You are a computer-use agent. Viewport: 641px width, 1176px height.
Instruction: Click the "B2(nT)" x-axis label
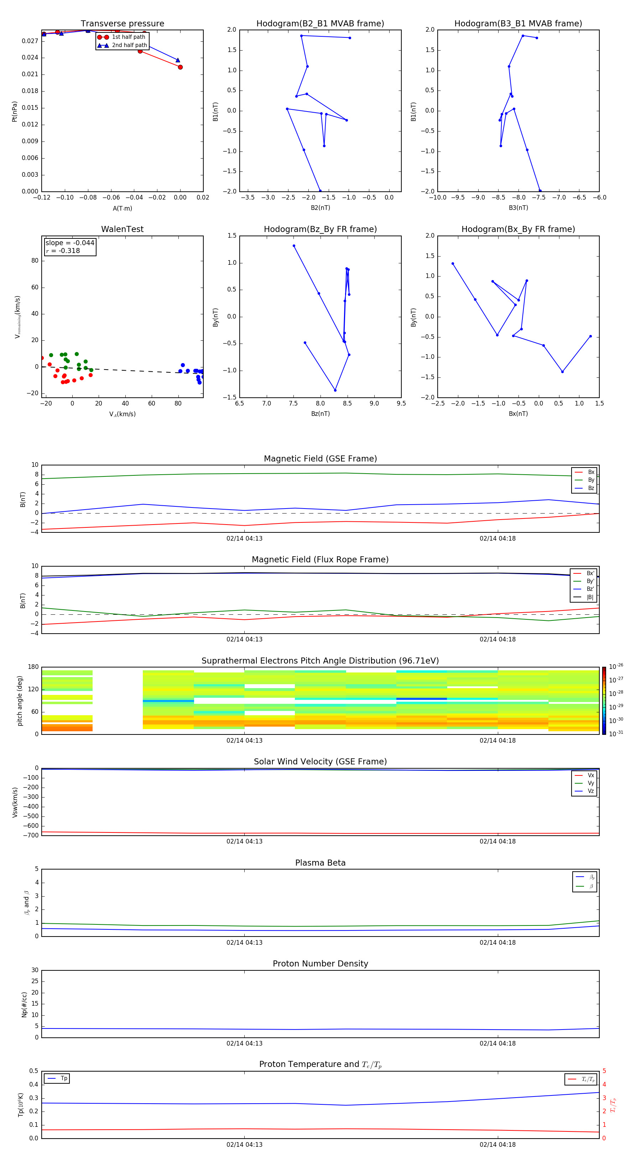pos(320,208)
